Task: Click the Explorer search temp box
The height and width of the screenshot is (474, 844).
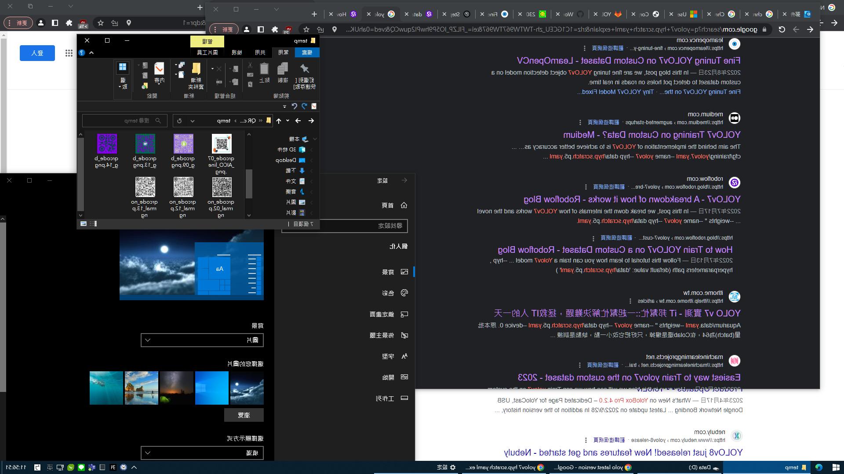Action: pyautogui.click(x=124, y=121)
